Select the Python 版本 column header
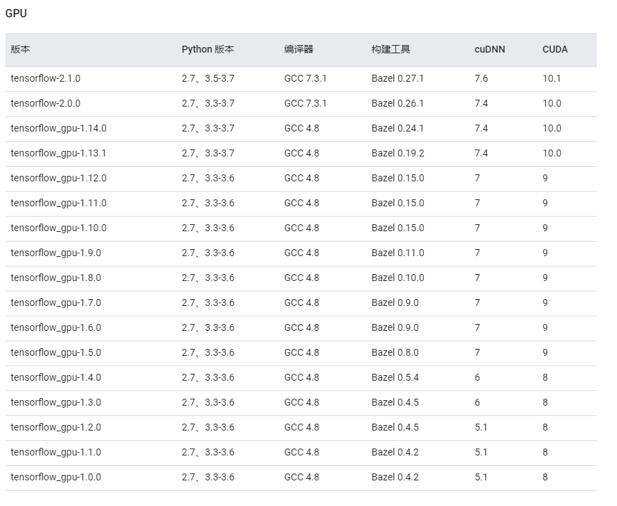This screenshot has height=506, width=617. (x=208, y=49)
